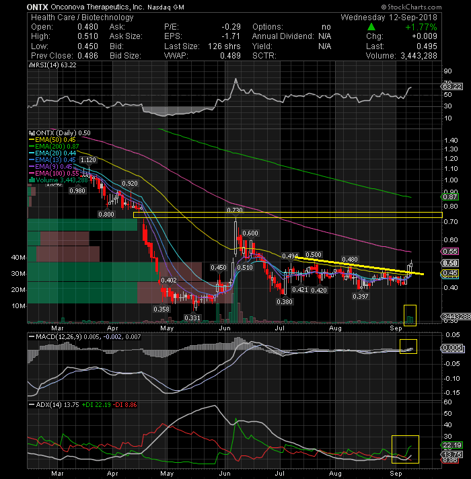
Task: Click the green up-arrow change indicator
Action: [x=371, y=27]
